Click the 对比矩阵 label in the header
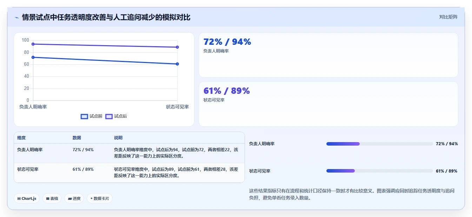This screenshot has height=217, width=472. (x=448, y=17)
